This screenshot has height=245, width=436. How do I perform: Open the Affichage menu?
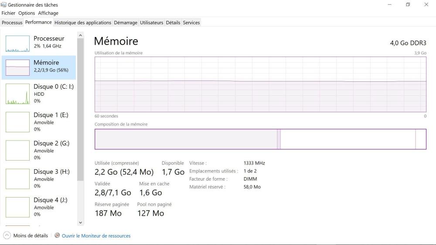coord(48,13)
